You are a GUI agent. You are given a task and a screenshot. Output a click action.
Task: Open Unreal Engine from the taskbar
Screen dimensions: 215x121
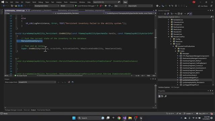[141, 118]
